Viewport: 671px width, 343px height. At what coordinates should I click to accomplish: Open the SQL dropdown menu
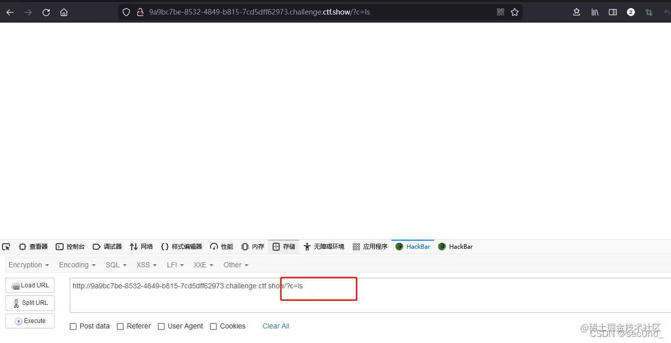116,265
